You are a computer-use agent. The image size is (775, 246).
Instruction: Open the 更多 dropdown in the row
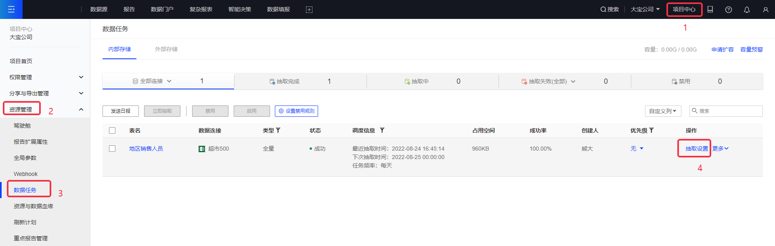click(721, 149)
